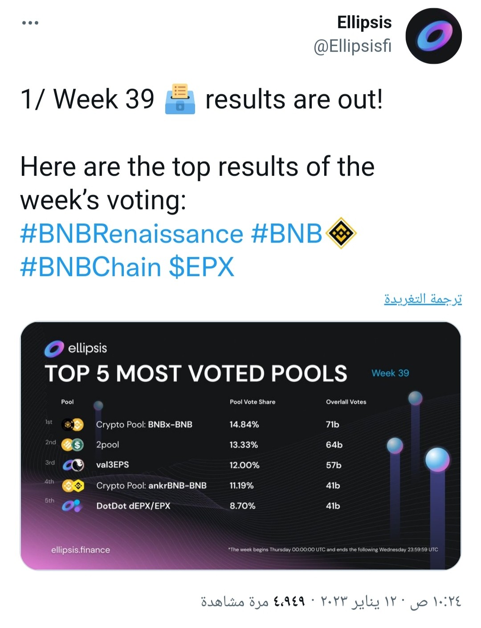Tap the val3EPS pool icon

73,465
